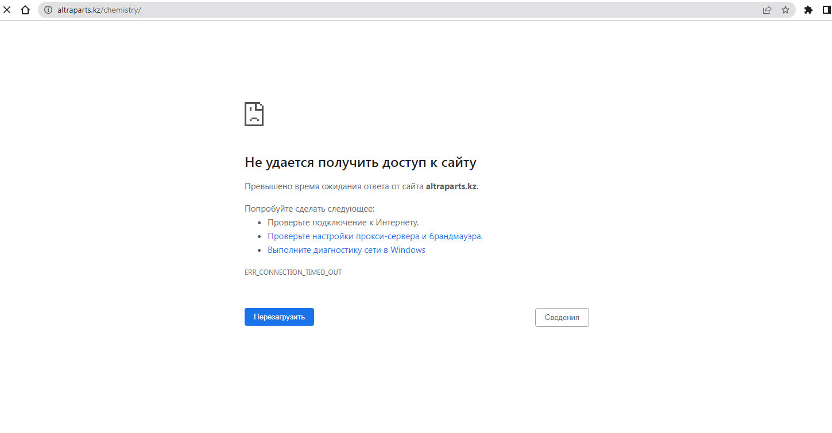Screen dimensions: 832x433
Task: Share this page icon in address bar
Action: click(767, 10)
